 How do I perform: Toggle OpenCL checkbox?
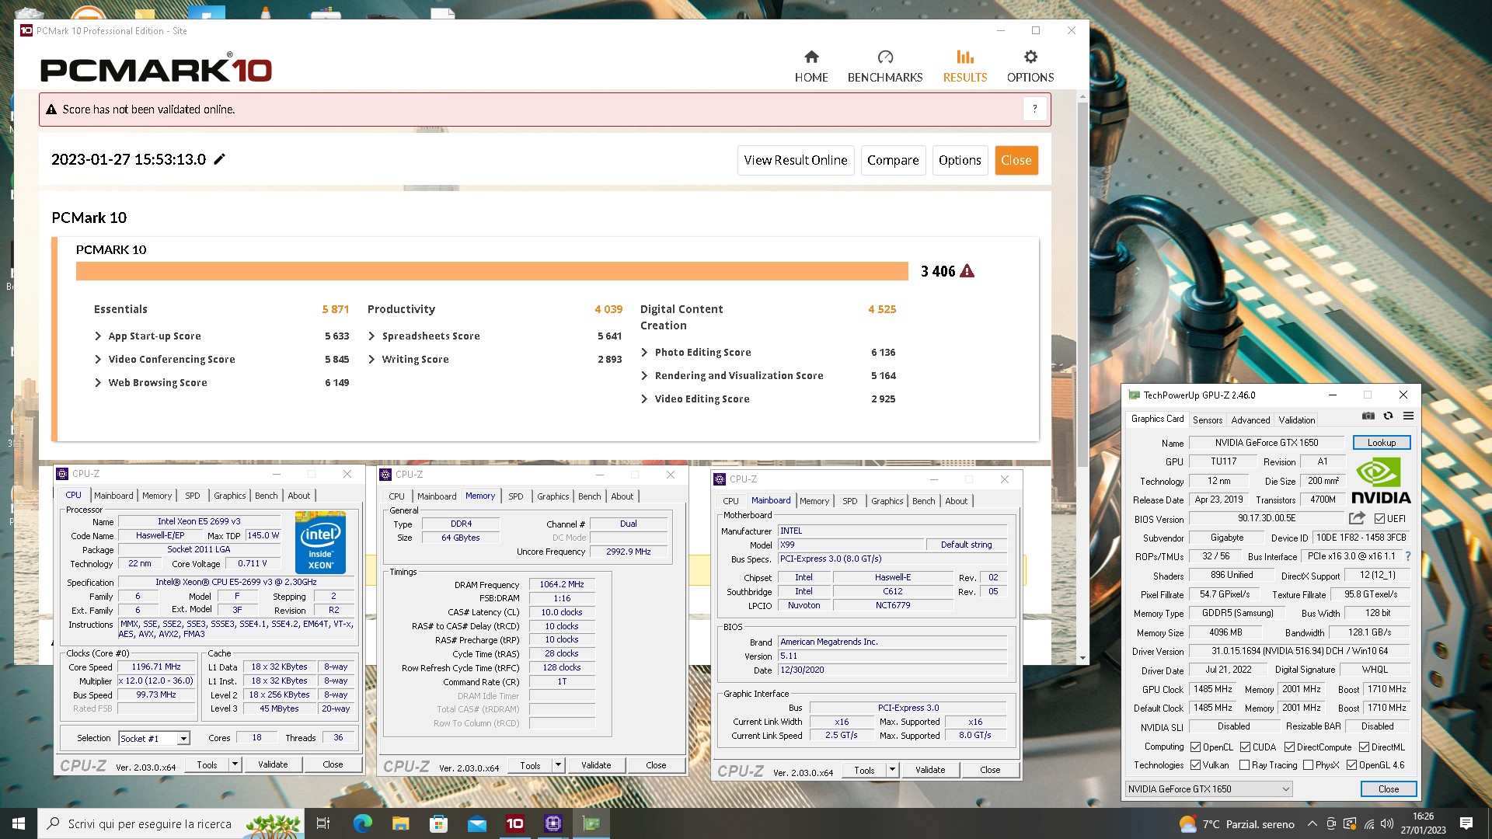(1196, 747)
